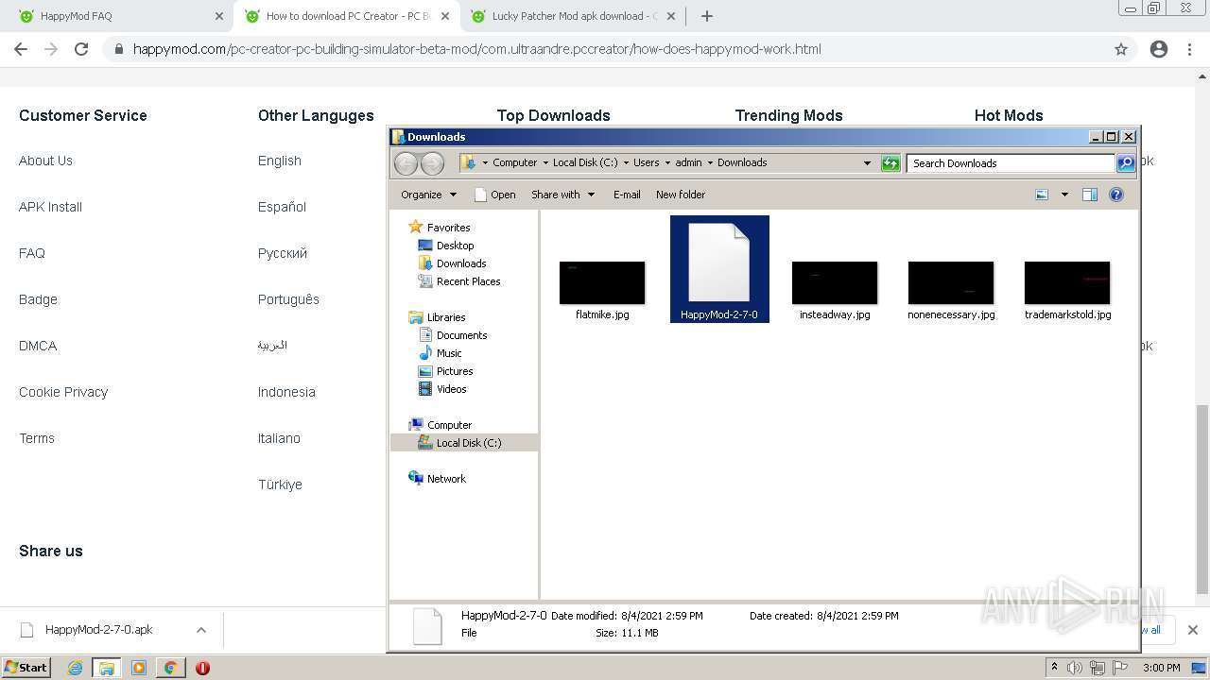Open a new Chrome tab
Viewport: 1210px width, 680px height.
coord(706,16)
